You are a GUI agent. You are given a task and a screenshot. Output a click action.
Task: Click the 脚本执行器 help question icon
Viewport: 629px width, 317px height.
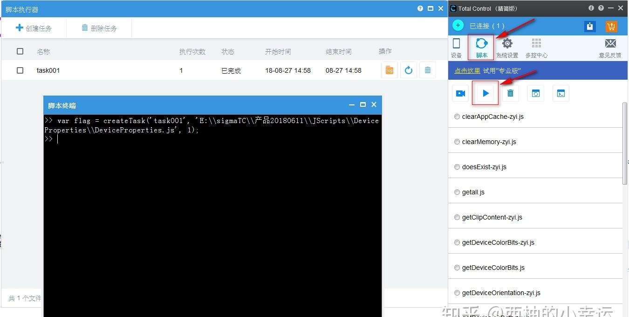(x=420, y=9)
